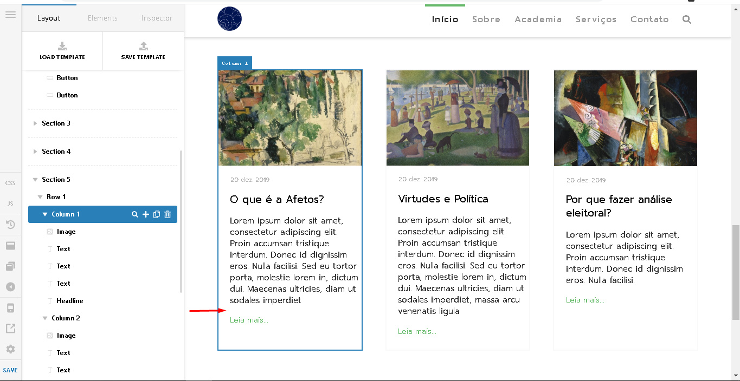Click the 'O que é a Afetos?' headline
The image size is (740, 381).
tap(277, 199)
